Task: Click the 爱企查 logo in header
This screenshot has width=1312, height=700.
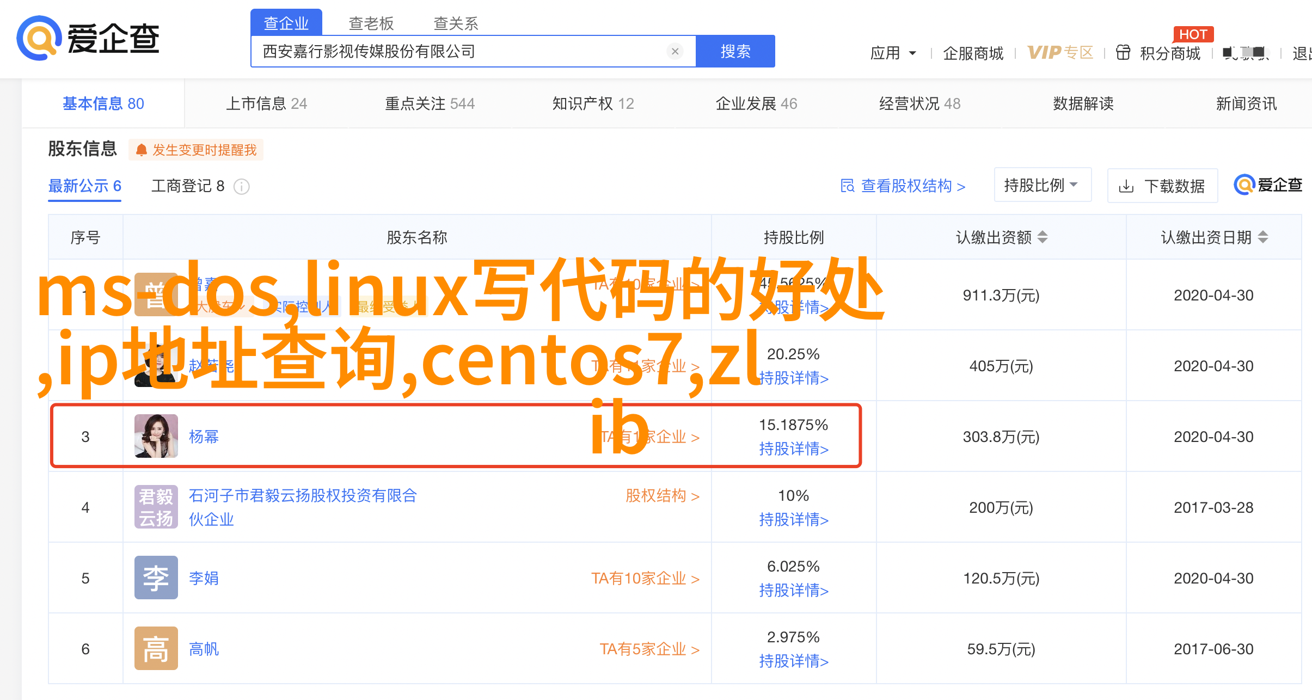Action: pyautogui.click(x=88, y=38)
